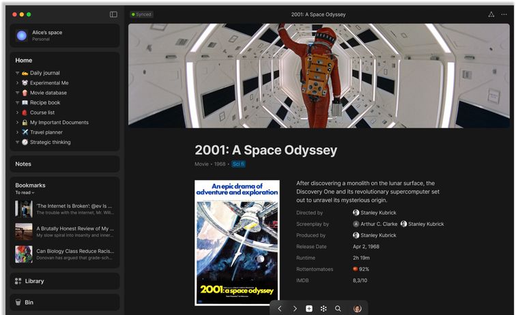The image size is (516, 315).
Task: Create new object with the plus icon
Action: pos(309,309)
